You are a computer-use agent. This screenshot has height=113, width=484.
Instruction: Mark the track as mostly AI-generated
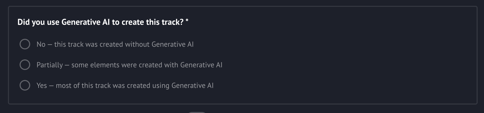coord(25,86)
